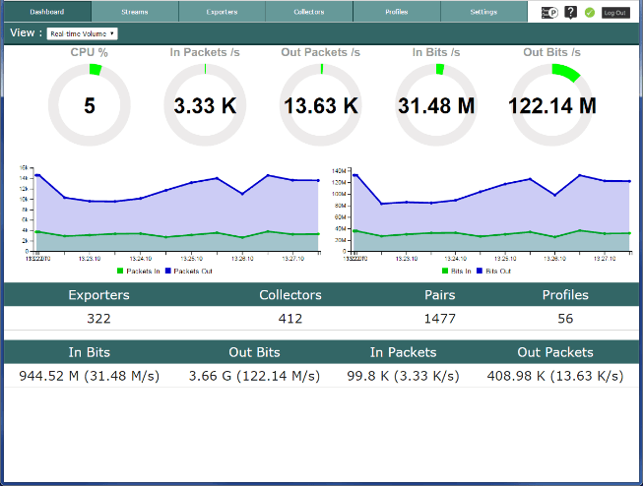Screen dimensions: 643x486
Task: Click the In Bits /s gauge value 31.48 M
Action: tap(436, 105)
